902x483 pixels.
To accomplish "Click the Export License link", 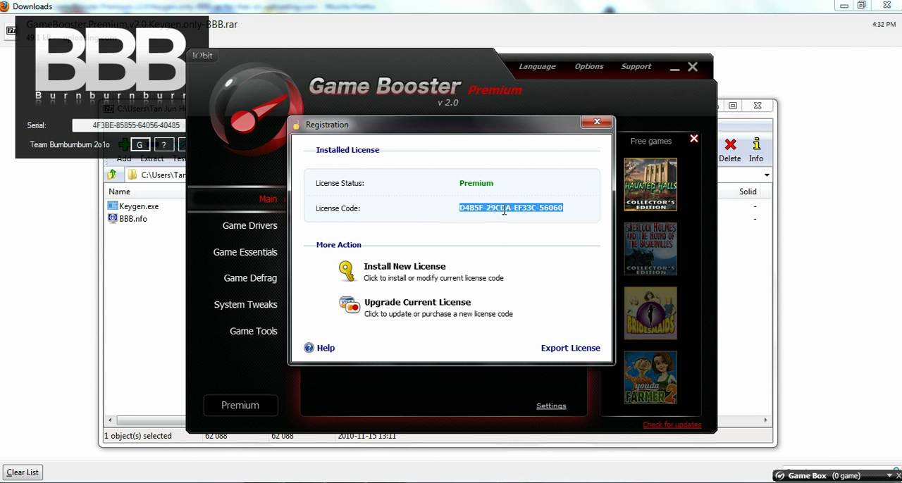I will (x=570, y=348).
